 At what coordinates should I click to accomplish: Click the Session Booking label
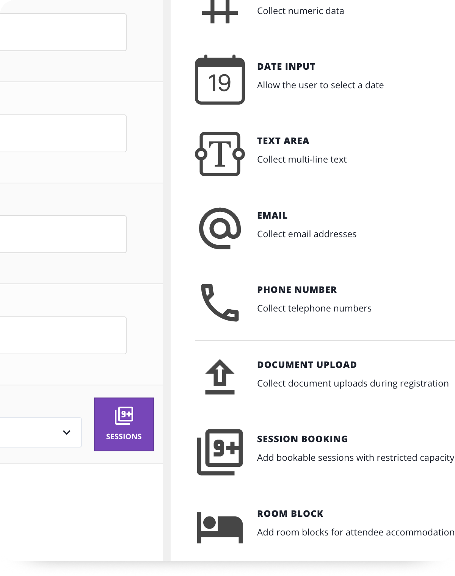click(302, 439)
